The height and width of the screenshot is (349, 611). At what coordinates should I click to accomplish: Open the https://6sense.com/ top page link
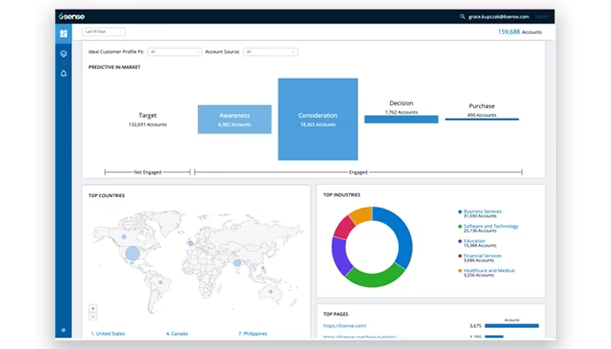pos(345,325)
